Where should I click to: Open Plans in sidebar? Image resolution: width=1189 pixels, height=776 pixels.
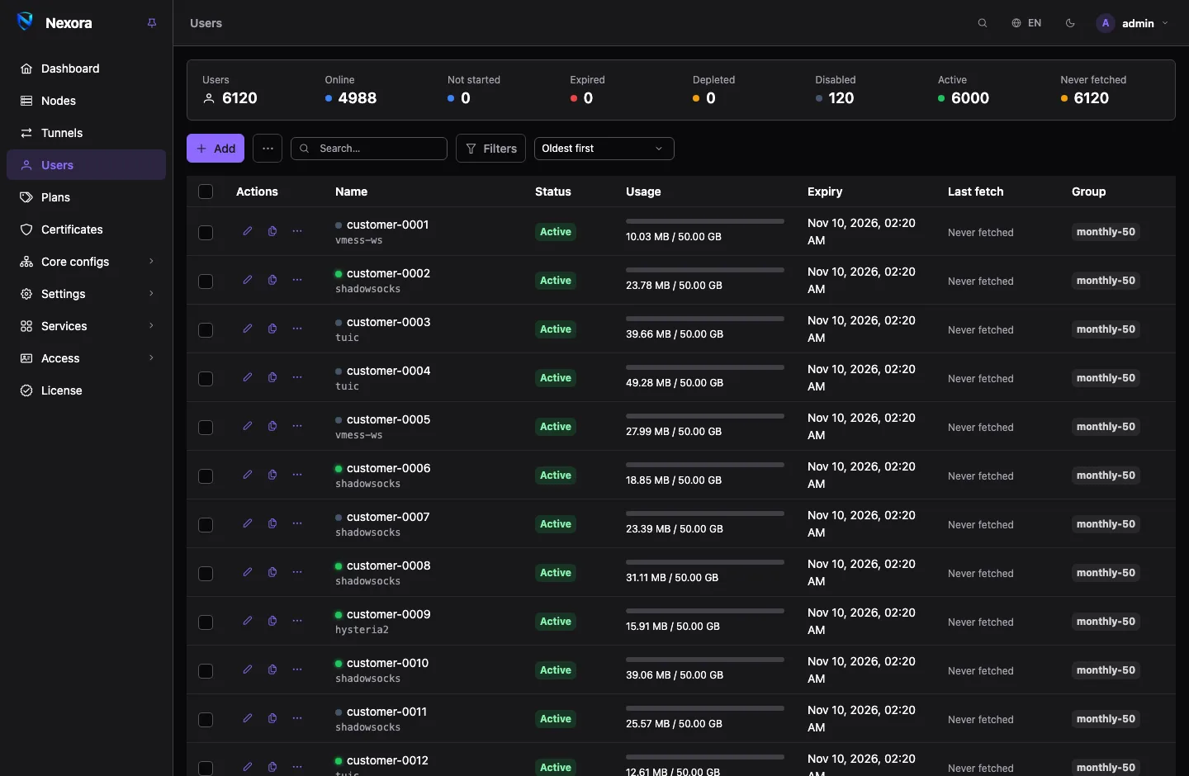pos(86,197)
